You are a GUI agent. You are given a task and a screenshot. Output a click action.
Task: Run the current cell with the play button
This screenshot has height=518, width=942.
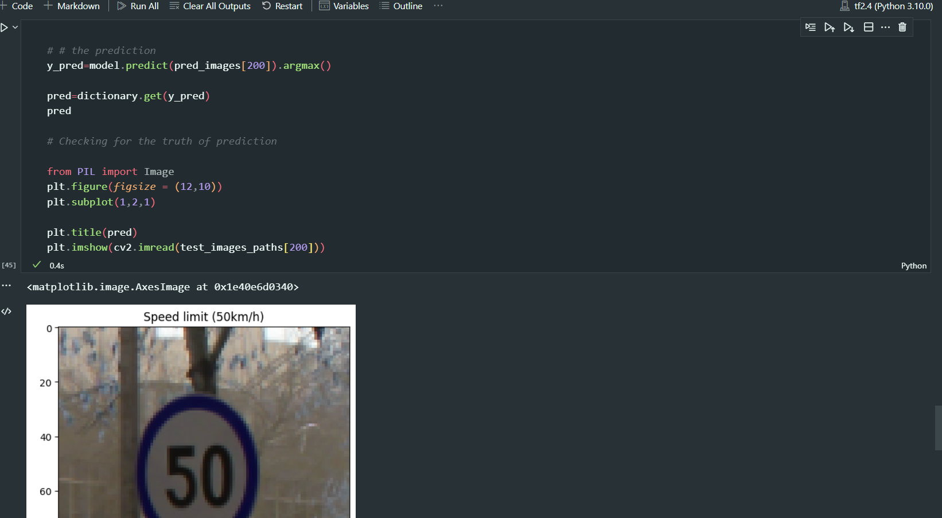pyautogui.click(x=4, y=26)
